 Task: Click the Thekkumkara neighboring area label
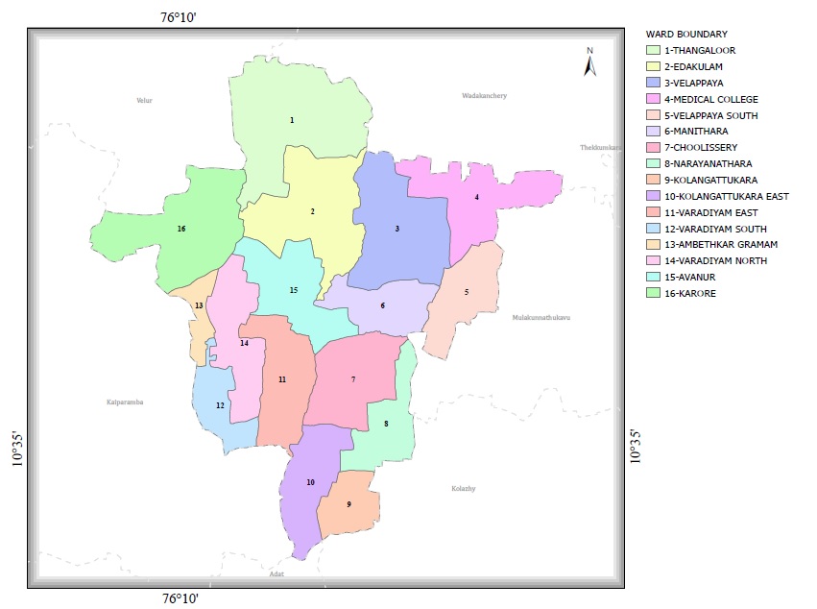pos(600,148)
